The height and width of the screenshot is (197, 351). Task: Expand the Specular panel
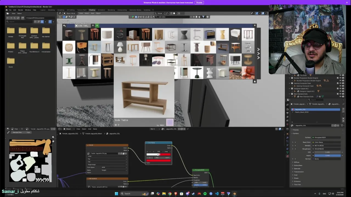pos(297,169)
